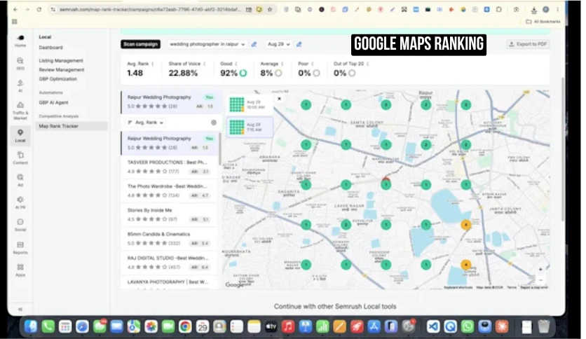Open the keyword dropdown wedding photographer in raipur
586x339 pixels.
click(207, 44)
